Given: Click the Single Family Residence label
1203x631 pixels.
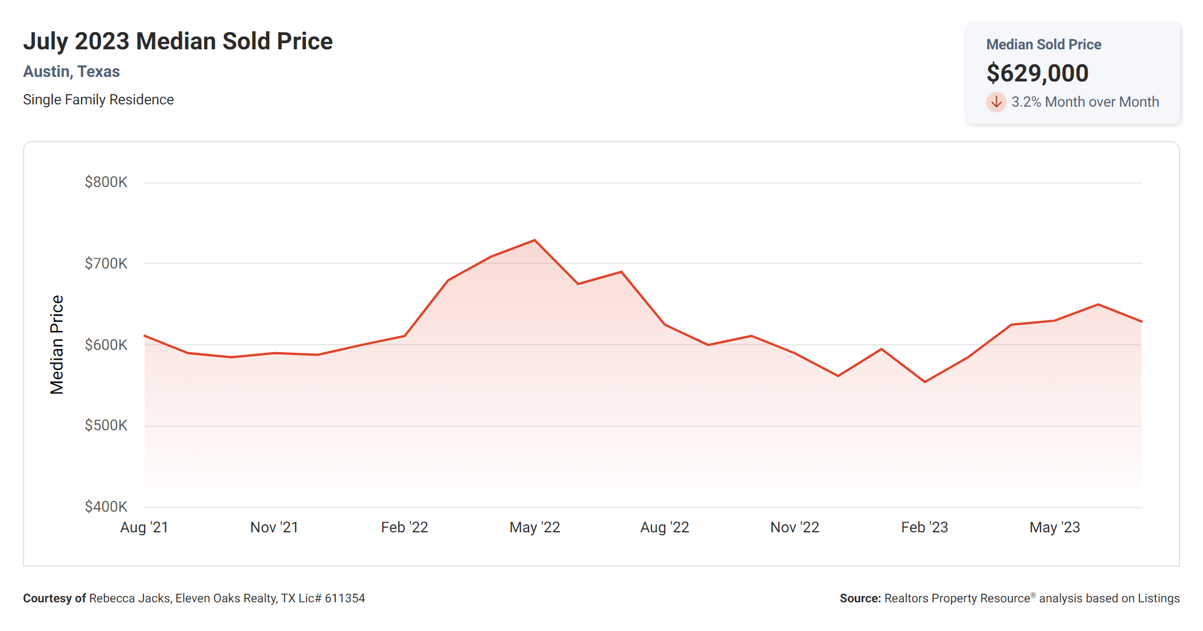Looking at the screenshot, I should pos(98,100).
